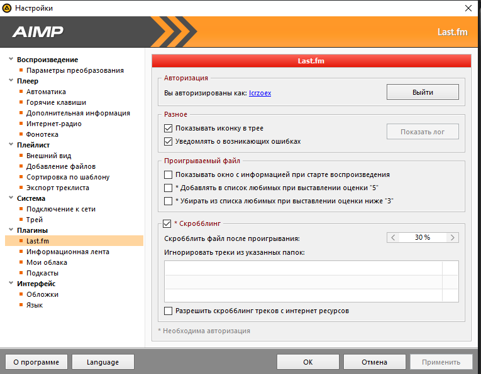The image size is (481, 374).
Task: Click the Language button
Action: click(x=102, y=362)
